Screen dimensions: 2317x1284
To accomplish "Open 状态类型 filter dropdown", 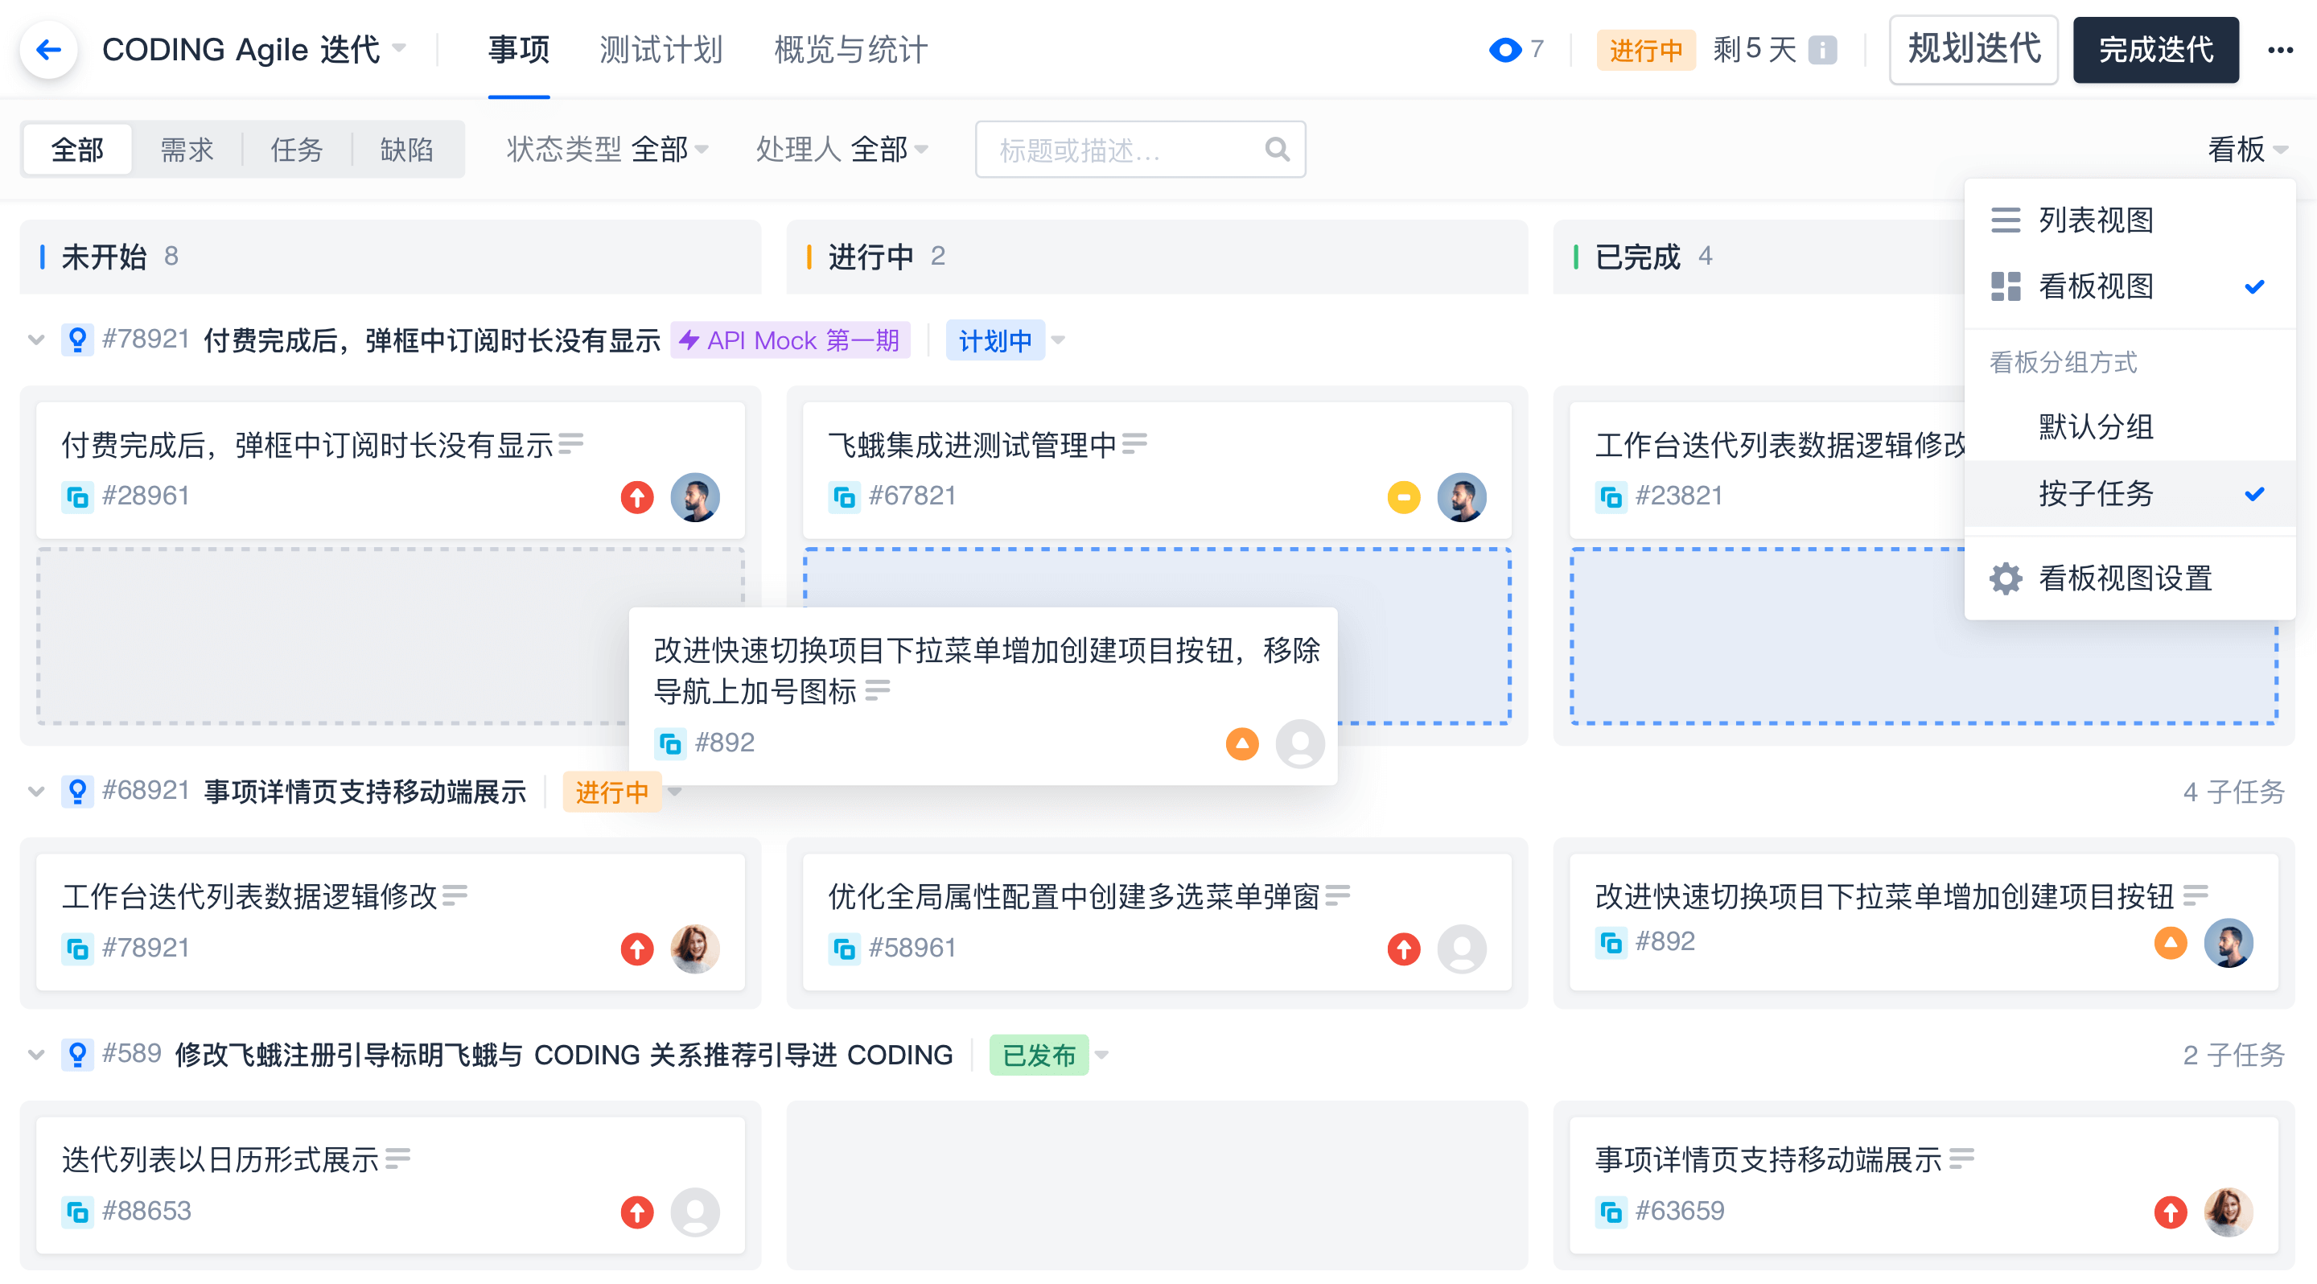I will click(607, 150).
